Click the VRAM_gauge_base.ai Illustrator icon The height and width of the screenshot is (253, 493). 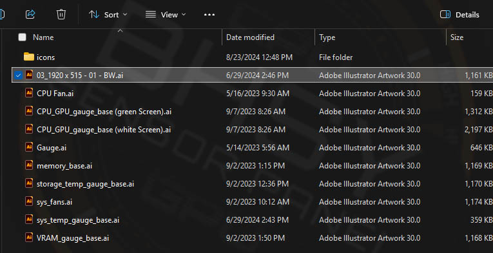point(29,238)
